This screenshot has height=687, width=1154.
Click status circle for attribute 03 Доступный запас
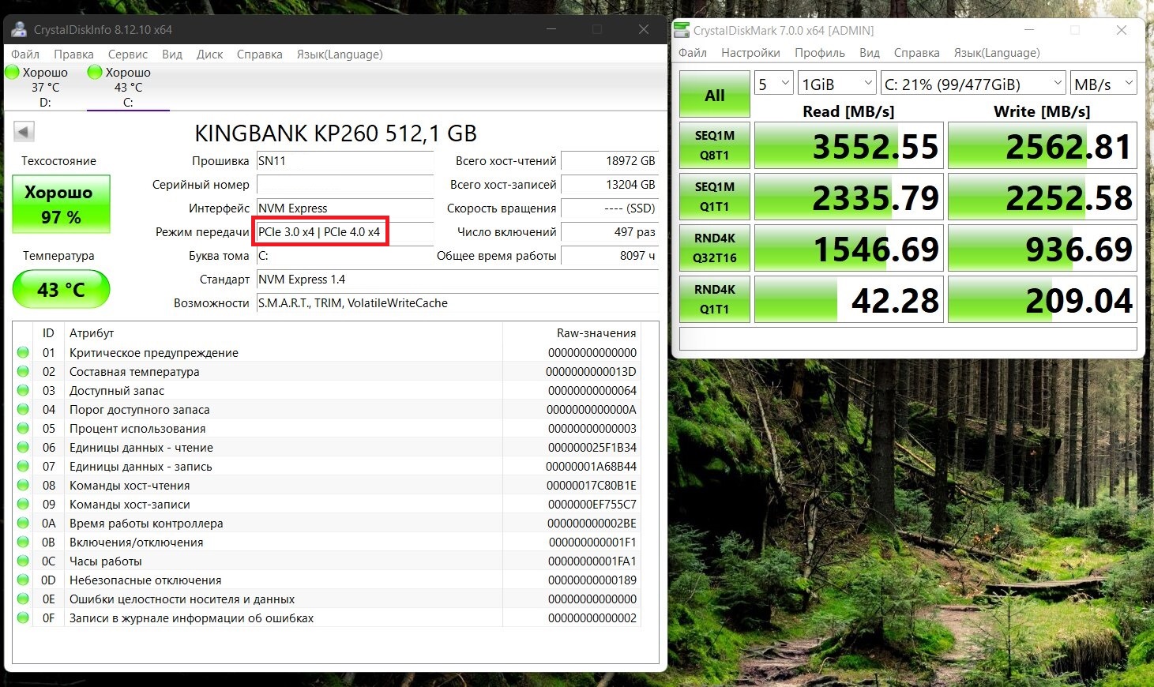point(23,390)
